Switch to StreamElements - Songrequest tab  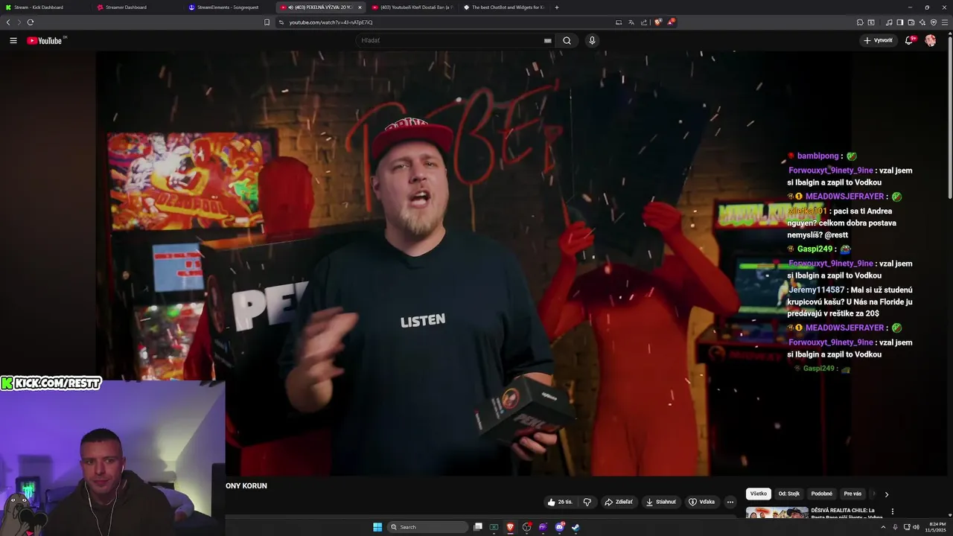tap(230, 7)
